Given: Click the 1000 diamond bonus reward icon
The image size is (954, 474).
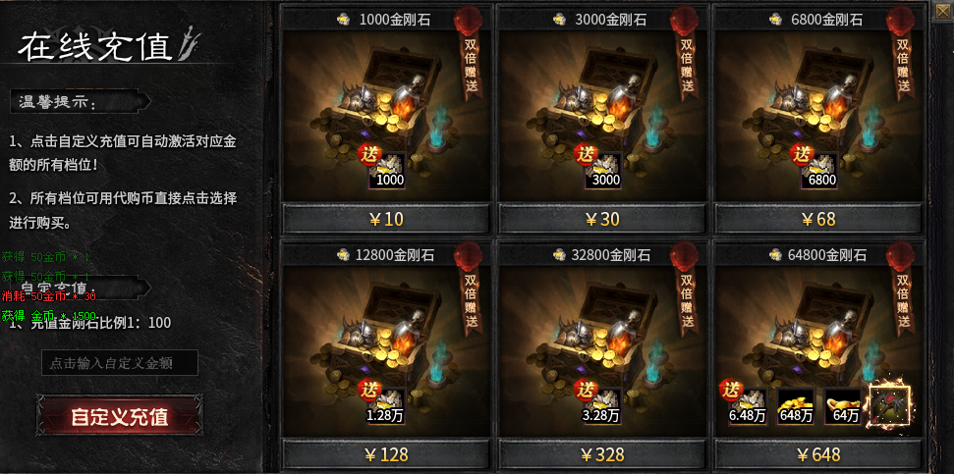Looking at the screenshot, I should coord(387,171).
